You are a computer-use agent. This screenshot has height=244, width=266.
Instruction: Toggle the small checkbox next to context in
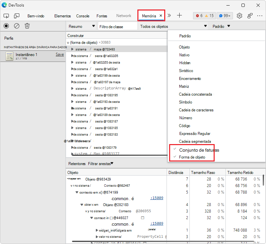(x=142, y=217)
